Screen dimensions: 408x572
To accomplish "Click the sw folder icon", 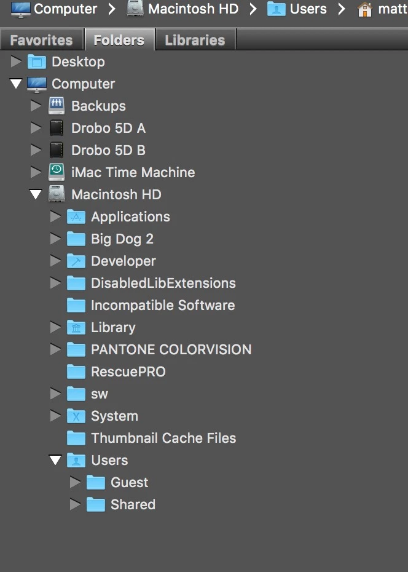I will coord(76,394).
